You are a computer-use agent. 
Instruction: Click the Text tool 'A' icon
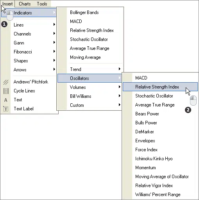tap(6, 100)
